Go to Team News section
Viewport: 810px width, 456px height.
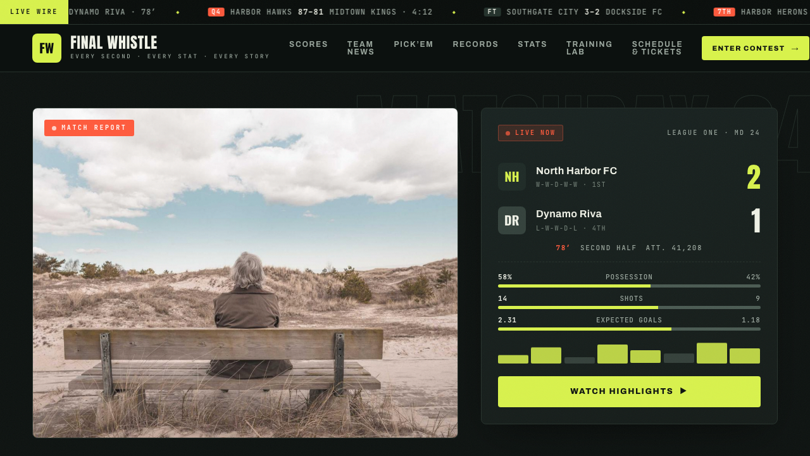point(361,48)
